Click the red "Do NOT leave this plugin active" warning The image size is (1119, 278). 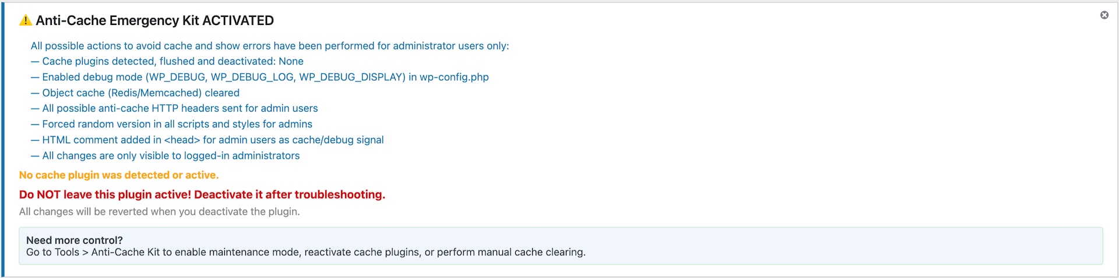(x=202, y=195)
